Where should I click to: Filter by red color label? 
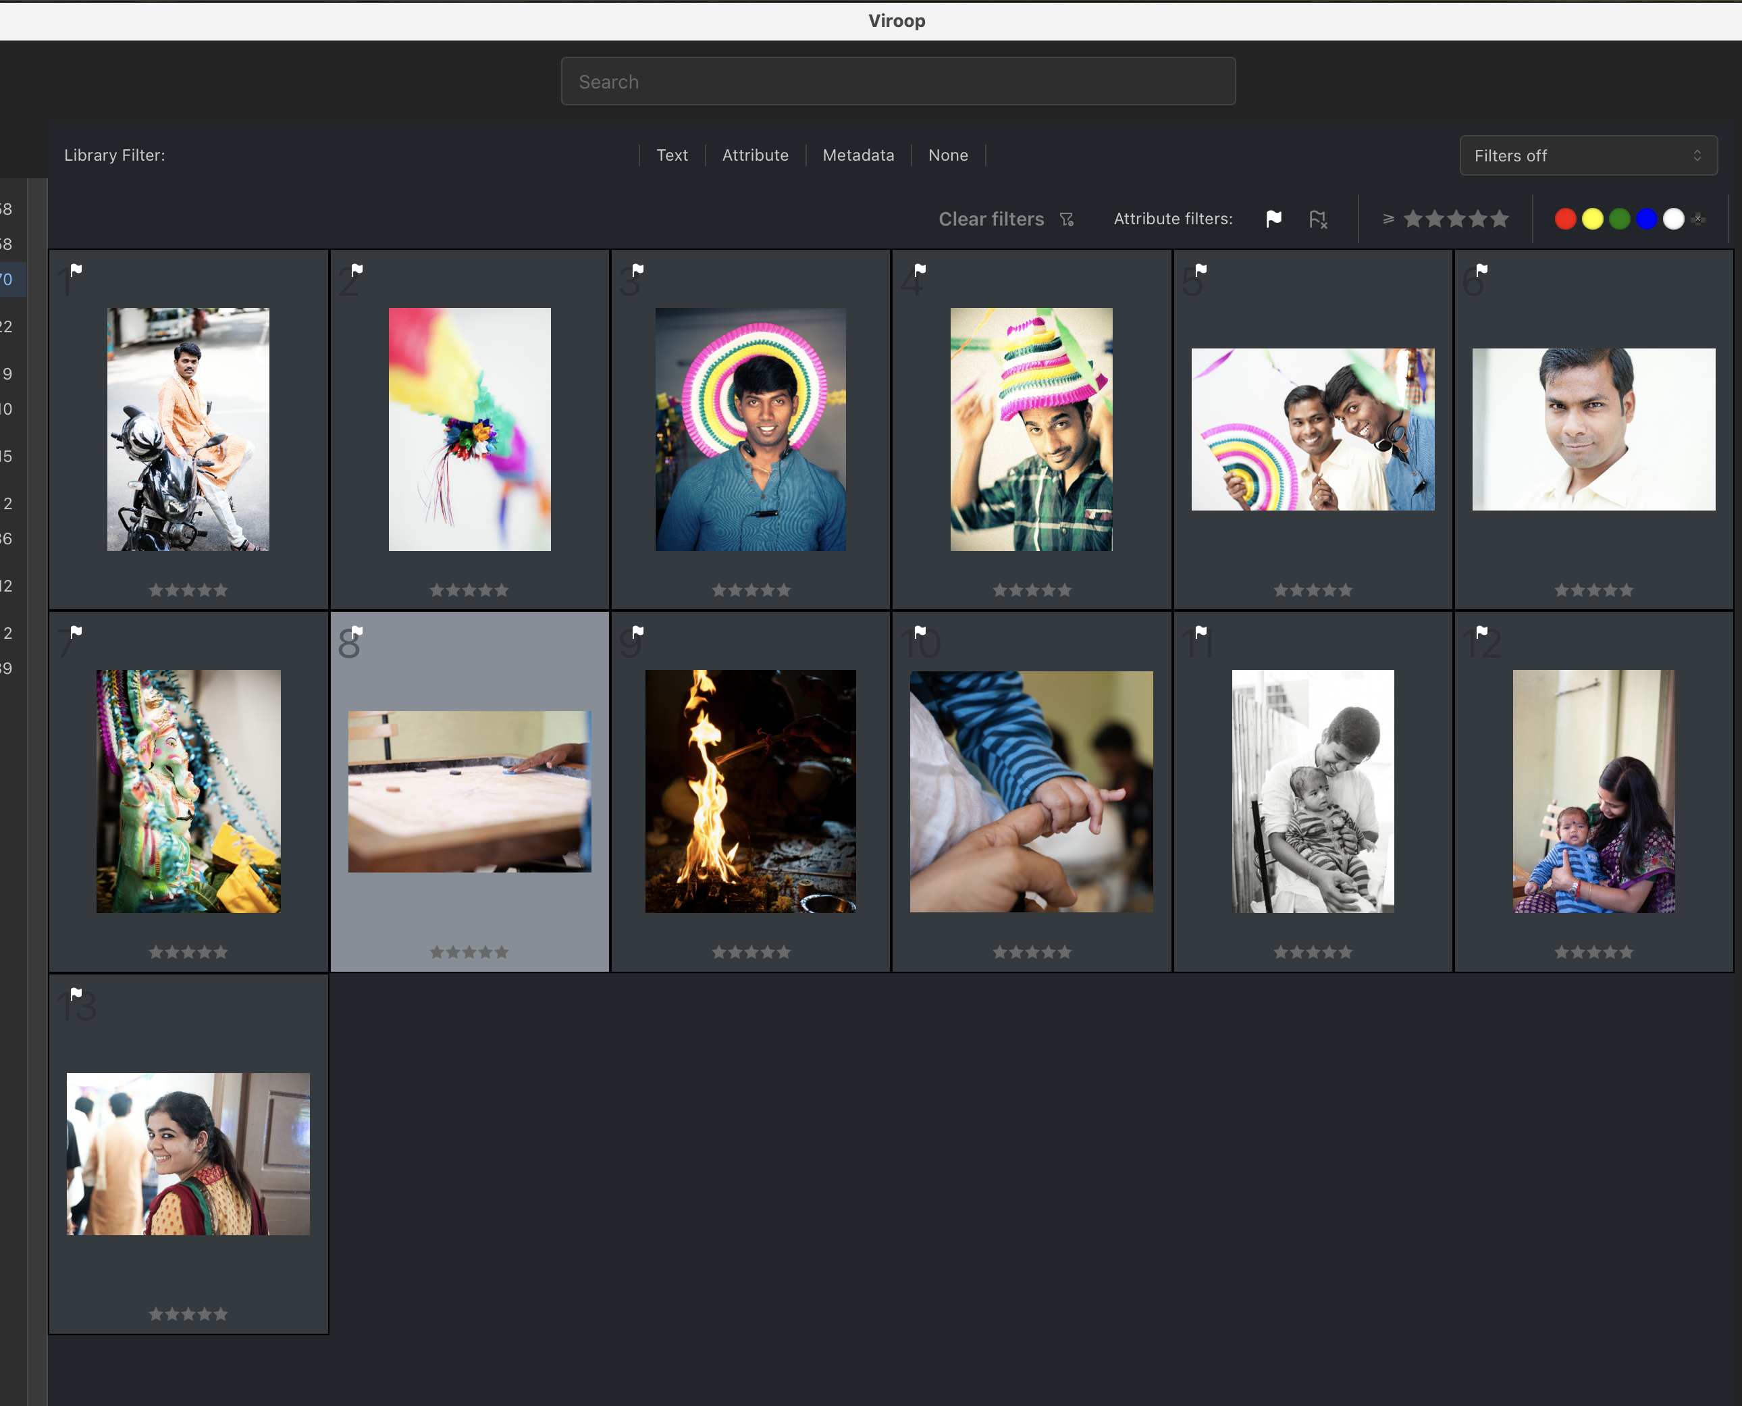[1564, 219]
